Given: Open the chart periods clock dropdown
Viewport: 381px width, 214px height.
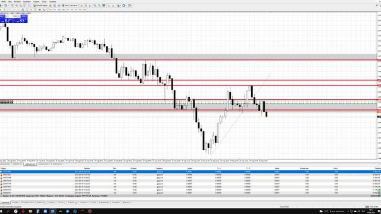Looking at the screenshot, I should coord(124,5).
